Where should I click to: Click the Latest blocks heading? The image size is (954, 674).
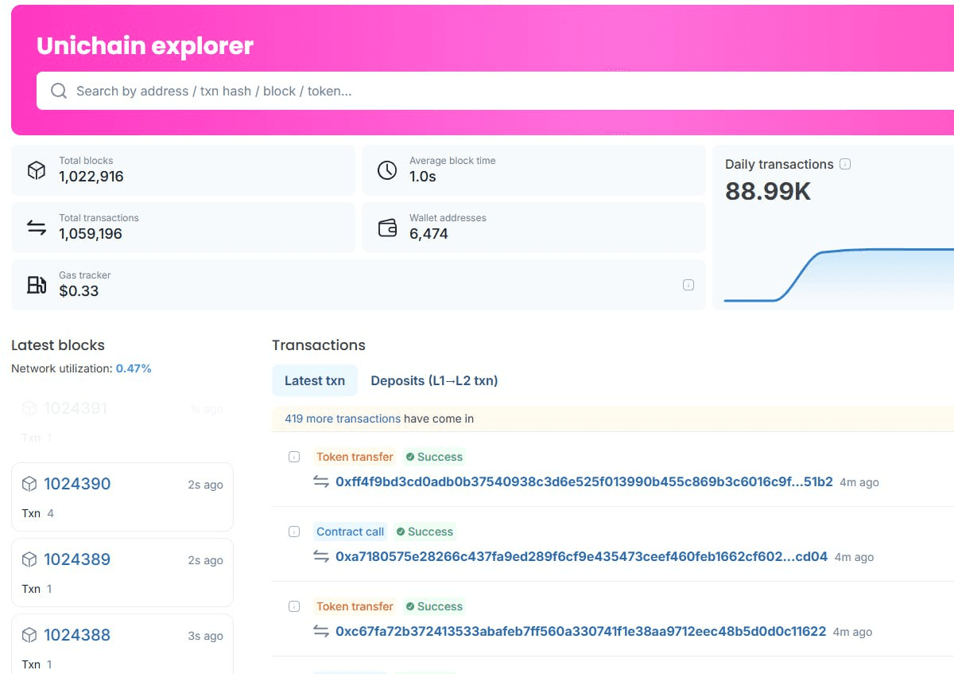[58, 345]
